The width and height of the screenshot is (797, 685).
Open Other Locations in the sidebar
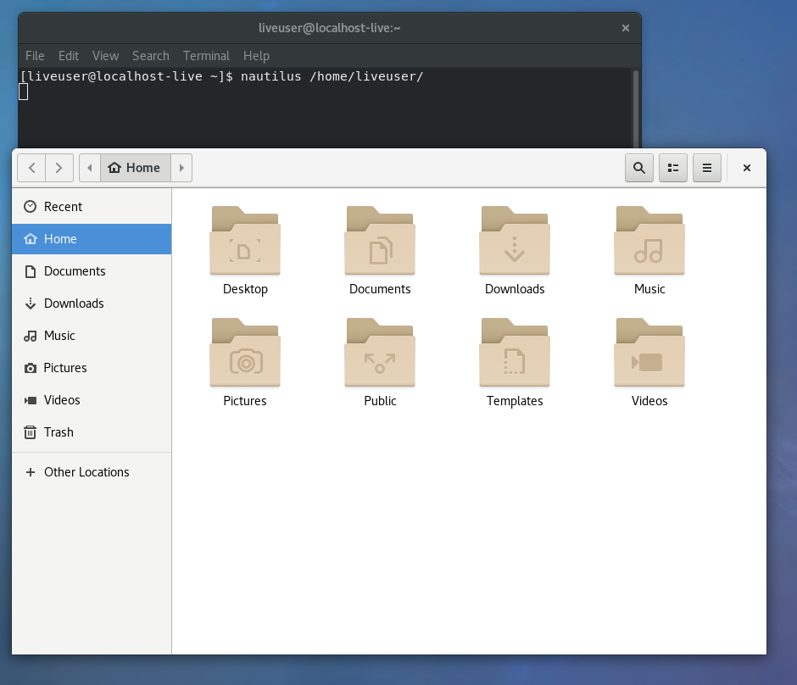[92, 472]
